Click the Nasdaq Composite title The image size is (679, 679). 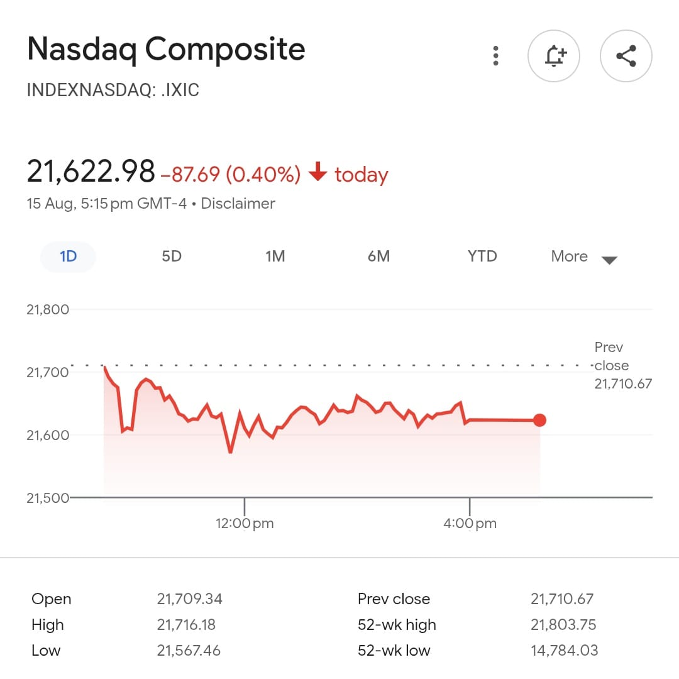pyautogui.click(x=166, y=49)
